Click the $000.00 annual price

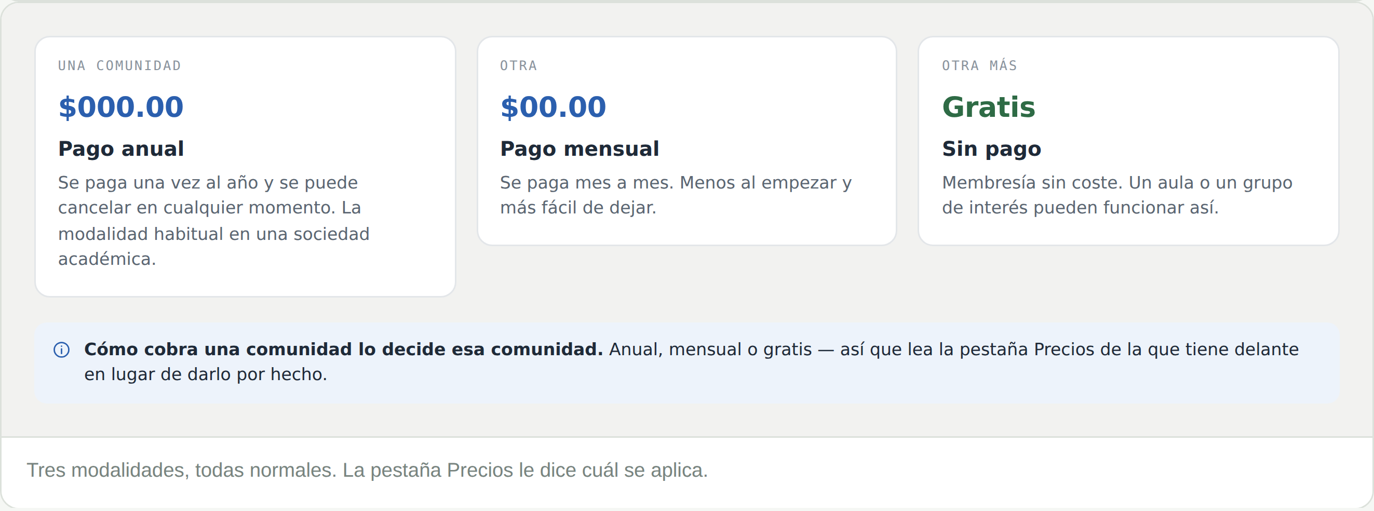[121, 106]
